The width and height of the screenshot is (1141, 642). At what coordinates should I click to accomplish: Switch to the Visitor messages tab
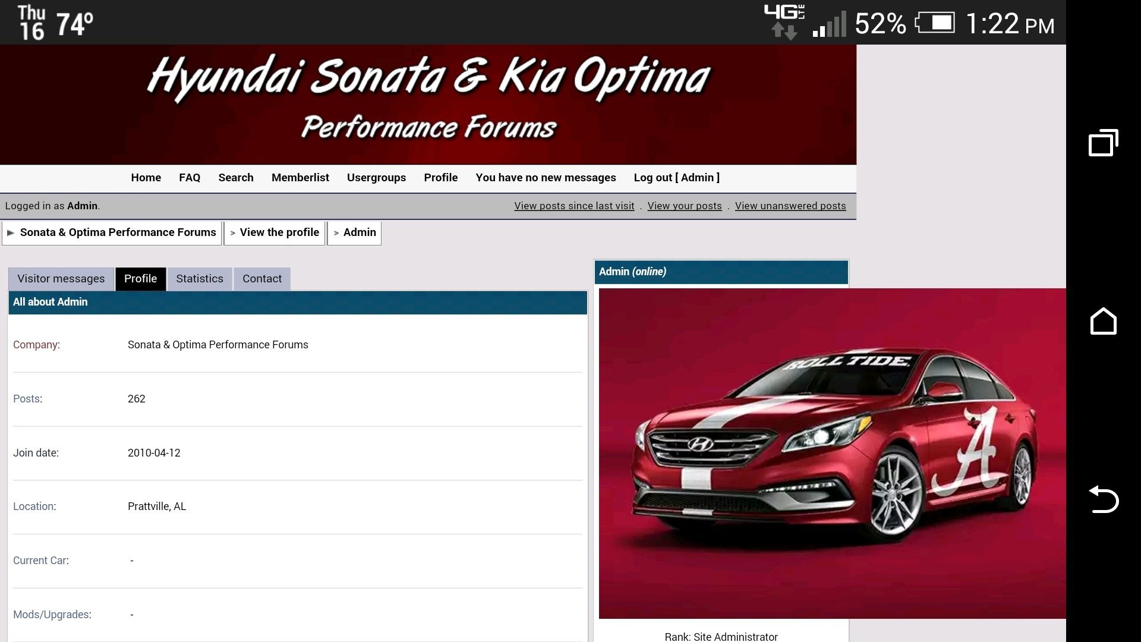click(x=61, y=279)
